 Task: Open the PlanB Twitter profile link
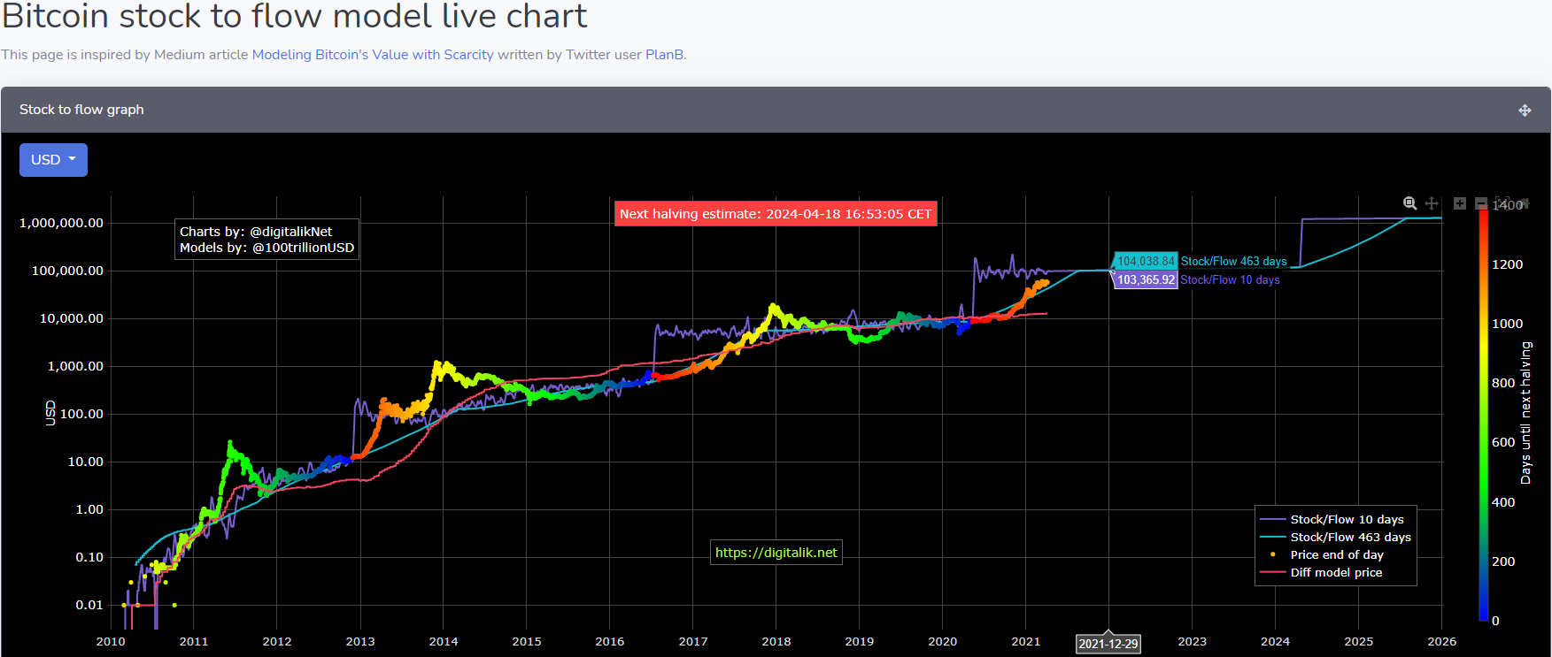click(x=664, y=55)
